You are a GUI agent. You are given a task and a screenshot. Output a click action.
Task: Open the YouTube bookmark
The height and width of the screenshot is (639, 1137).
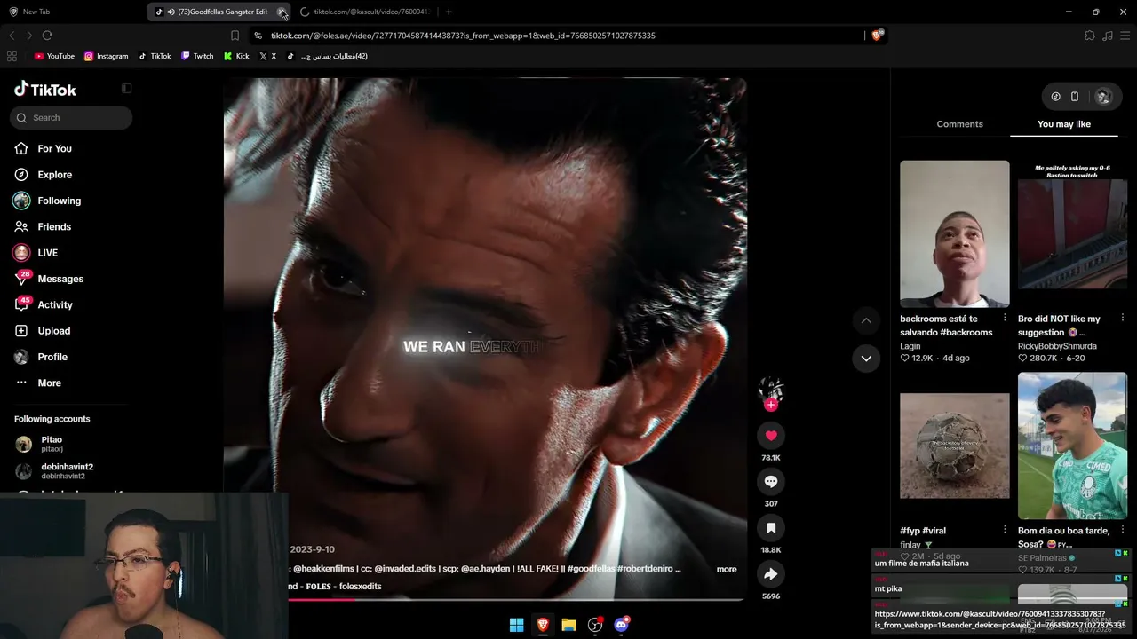pyautogui.click(x=54, y=56)
